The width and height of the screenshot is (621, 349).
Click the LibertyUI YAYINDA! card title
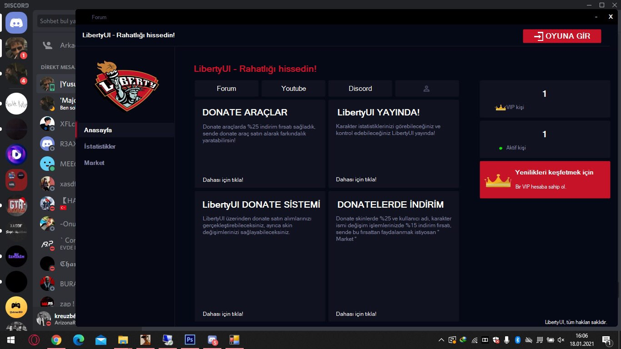pyautogui.click(x=378, y=112)
